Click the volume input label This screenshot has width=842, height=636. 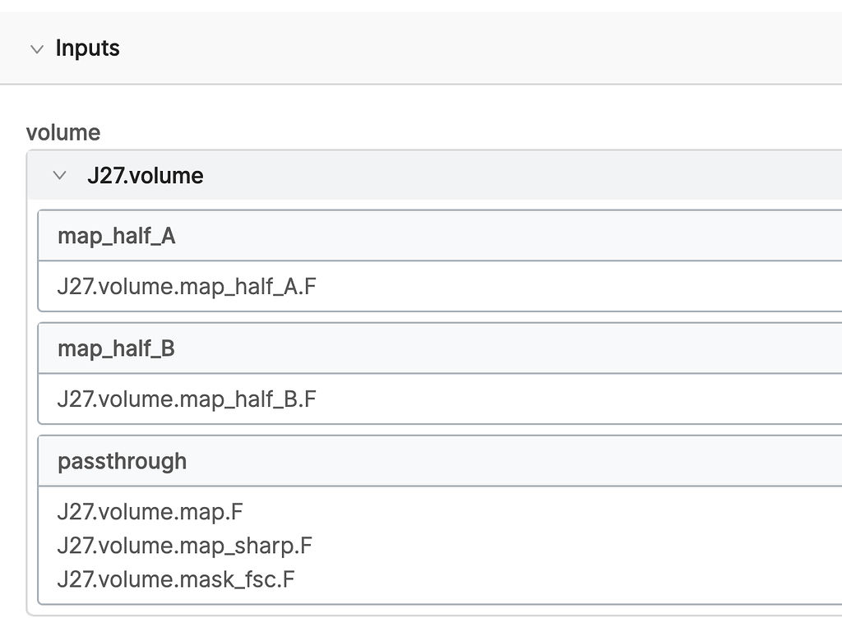click(x=63, y=132)
